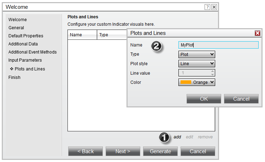Screen dimensions: 265x162
Task: Select the Finish step in sidebar
Action: pyautogui.click(x=14, y=77)
